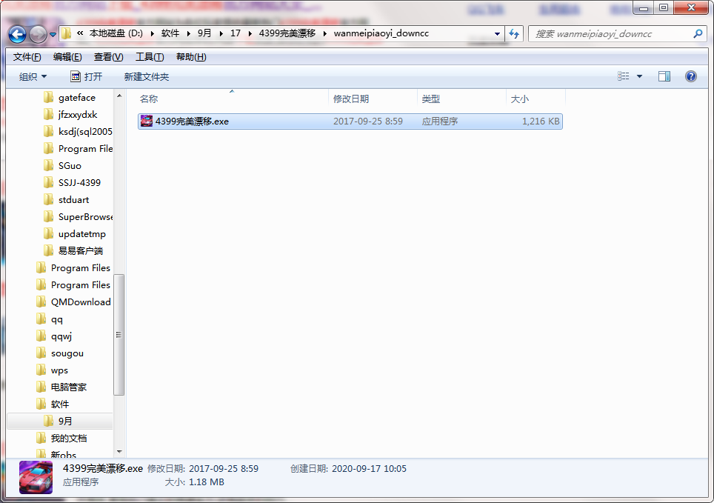Screen dimensions: 714x503
Task: Click the folder icon in the address bar
Action: (67, 33)
